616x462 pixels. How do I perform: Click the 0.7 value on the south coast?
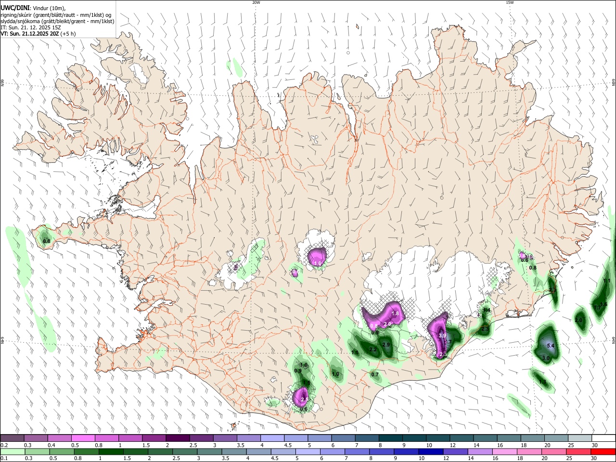tap(375, 374)
